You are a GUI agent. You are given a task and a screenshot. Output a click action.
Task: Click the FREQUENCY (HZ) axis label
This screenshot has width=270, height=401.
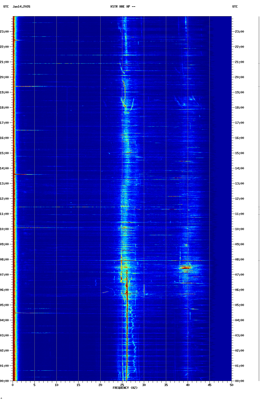(125, 388)
